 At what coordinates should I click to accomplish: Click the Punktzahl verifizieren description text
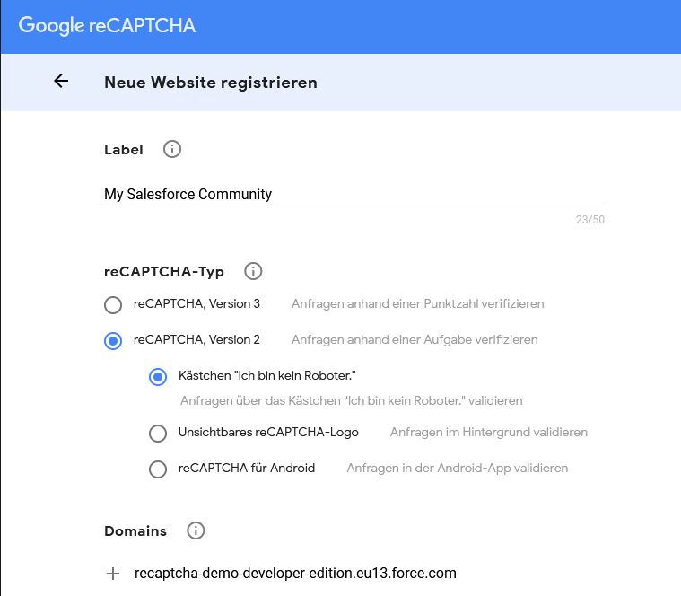tap(417, 304)
